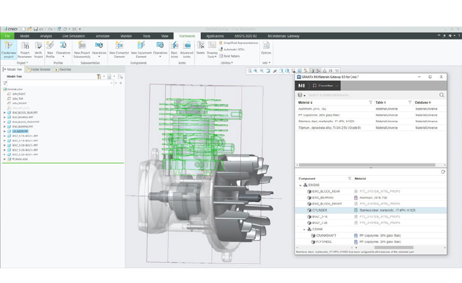Select CYLINDER row in Component list
This screenshot has width=462, height=283.
coord(371,210)
